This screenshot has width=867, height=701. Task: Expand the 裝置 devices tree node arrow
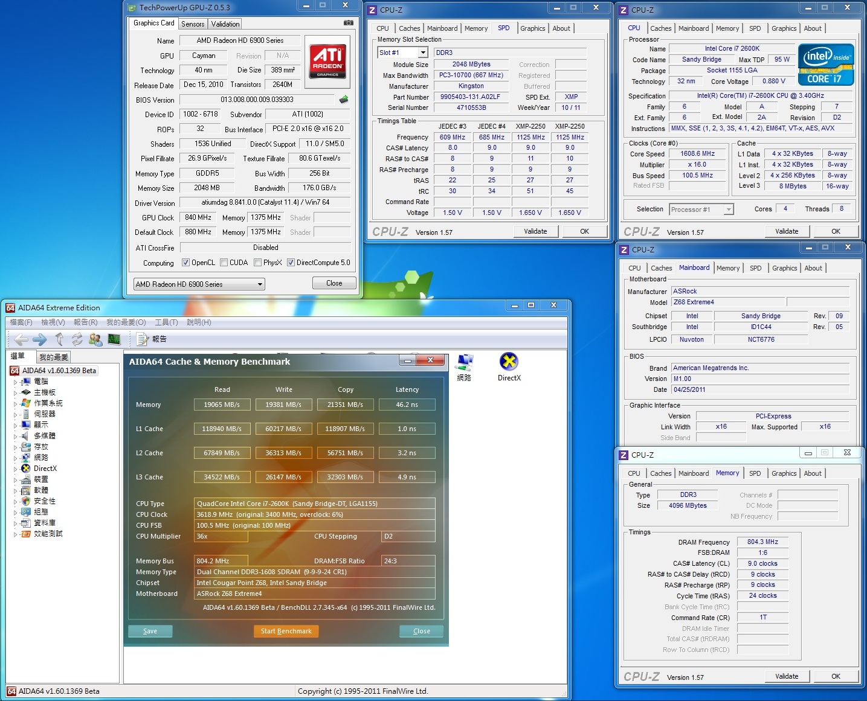(15, 480)
